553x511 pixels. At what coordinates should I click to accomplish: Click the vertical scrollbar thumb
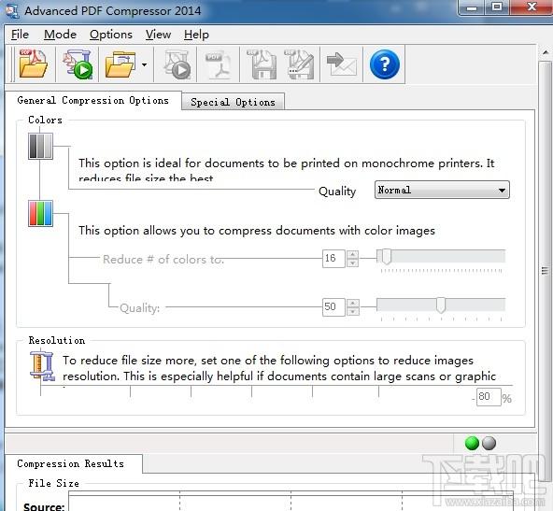[x=546, y=271]
